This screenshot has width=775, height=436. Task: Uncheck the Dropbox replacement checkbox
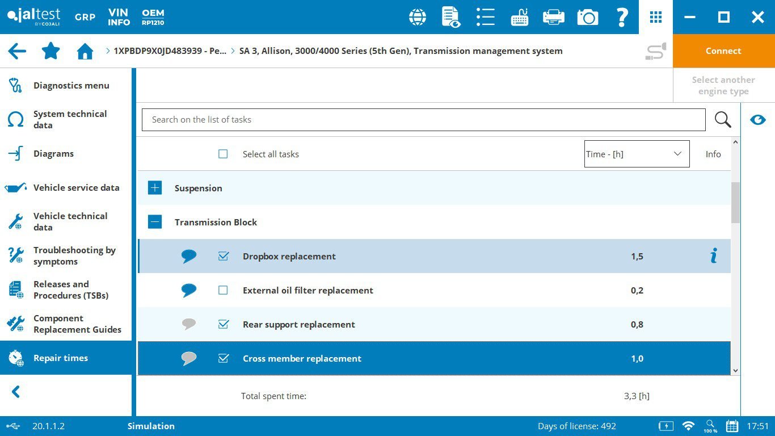(223, 256)
